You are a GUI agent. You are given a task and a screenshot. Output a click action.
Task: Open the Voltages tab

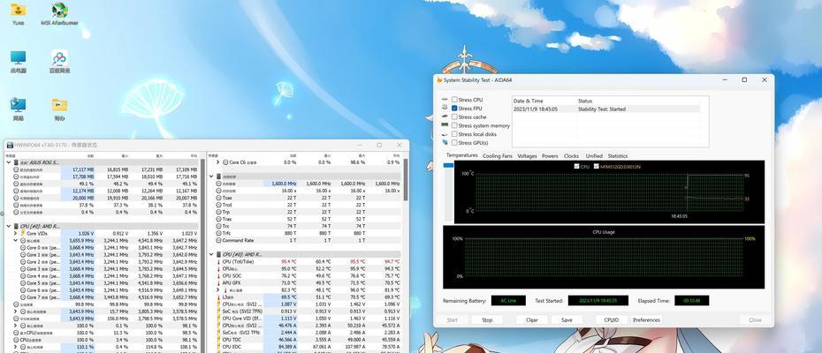pos(527,156)
